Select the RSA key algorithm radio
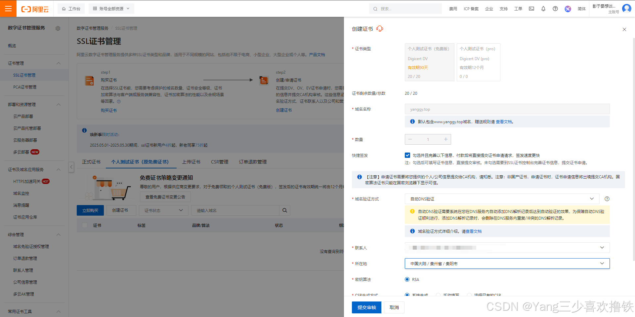This screenshot has height=317, width=635. [x=407, y=279]
